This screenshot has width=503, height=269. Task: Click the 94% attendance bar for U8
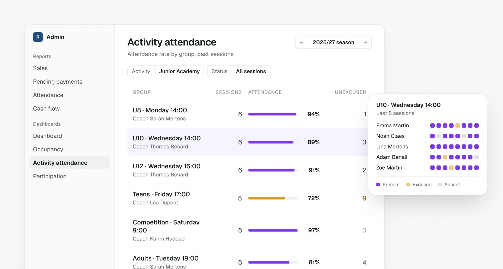274,114
